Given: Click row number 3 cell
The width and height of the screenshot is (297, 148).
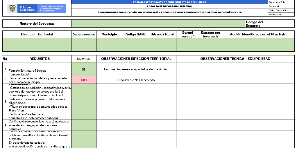Looking at the screenshot, I should [5, 102].
